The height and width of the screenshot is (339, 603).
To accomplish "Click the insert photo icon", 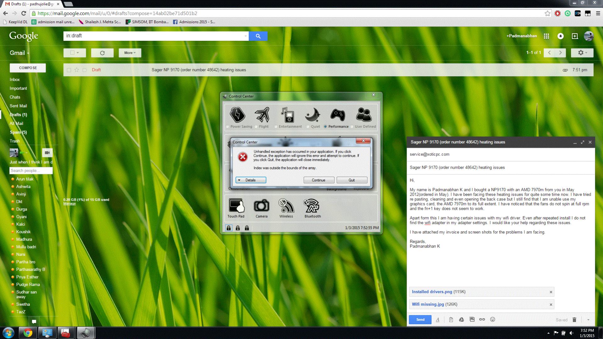I will coord(472,320).
